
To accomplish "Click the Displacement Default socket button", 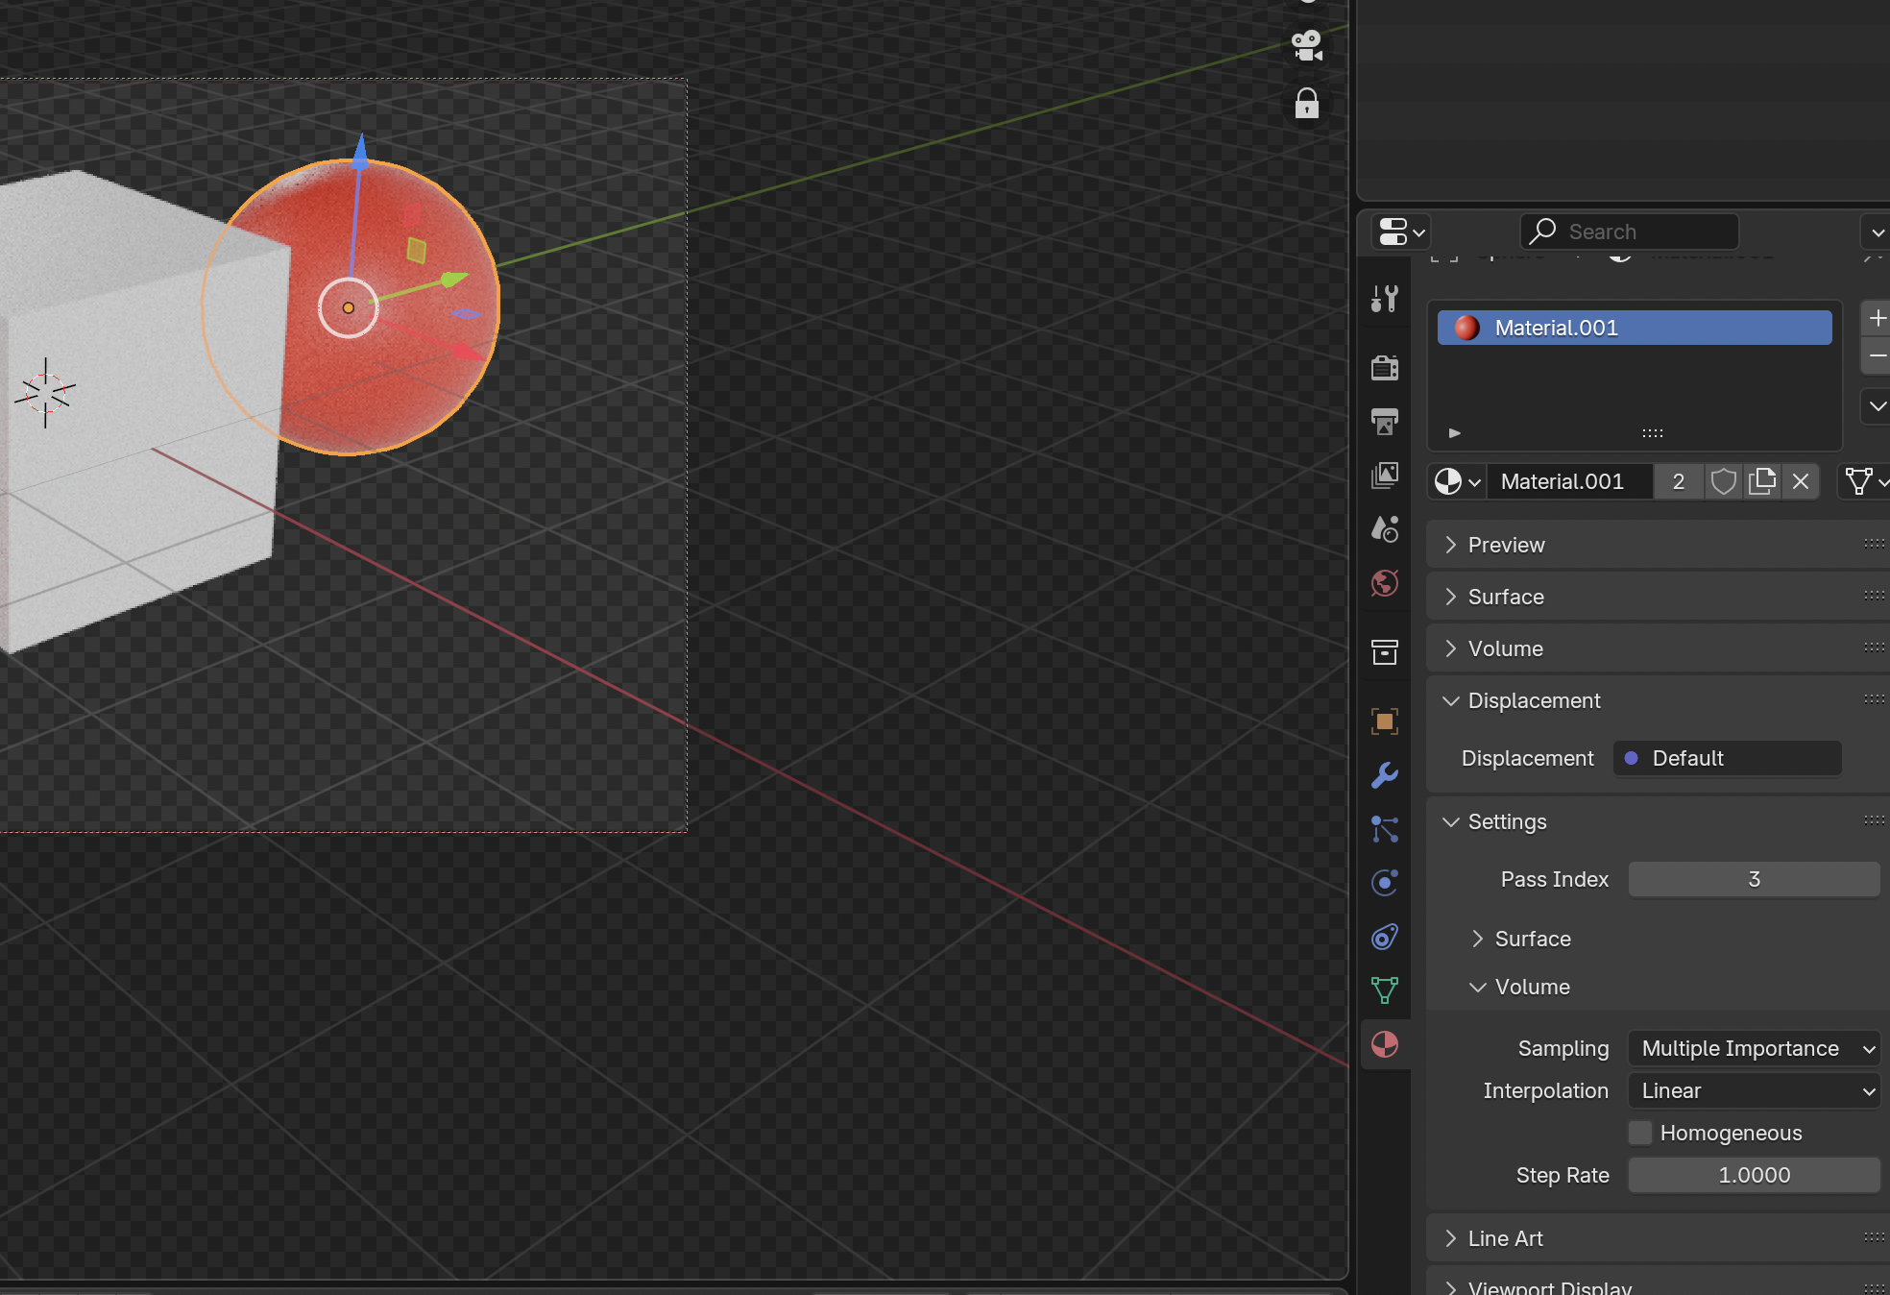I will 1727,758.
